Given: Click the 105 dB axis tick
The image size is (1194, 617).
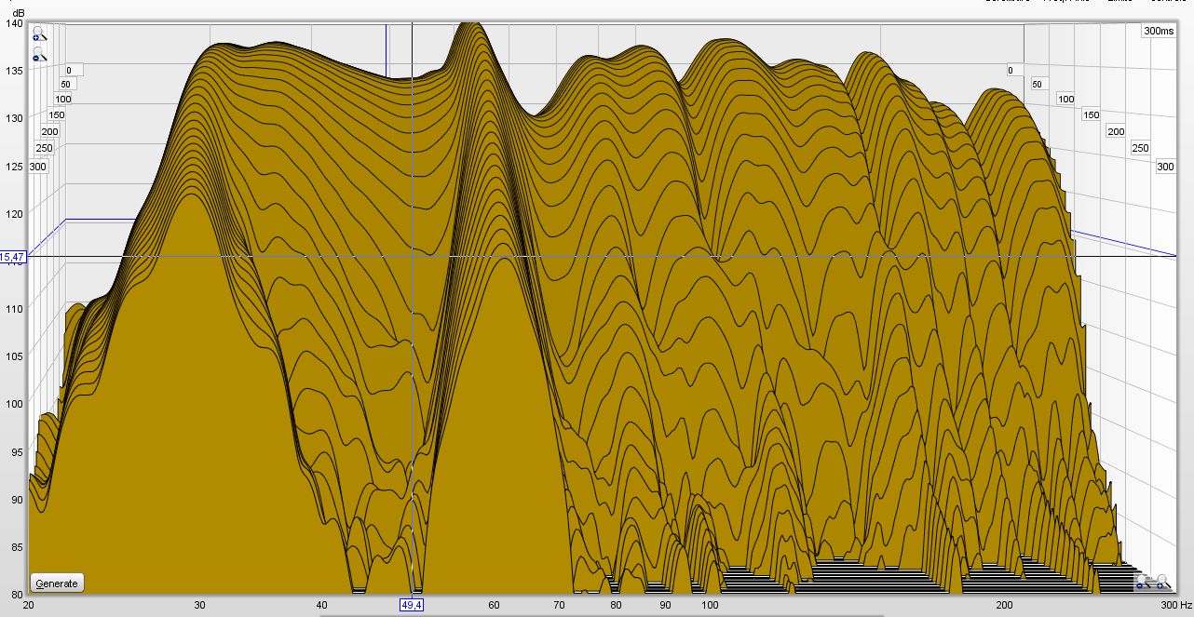Looking at the screenshot, I should coord(16,355).
